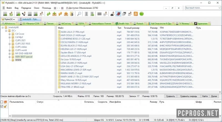Open search with the magnifier icon
This screenshot has height=122, width=222.
[x=79, y=14]
